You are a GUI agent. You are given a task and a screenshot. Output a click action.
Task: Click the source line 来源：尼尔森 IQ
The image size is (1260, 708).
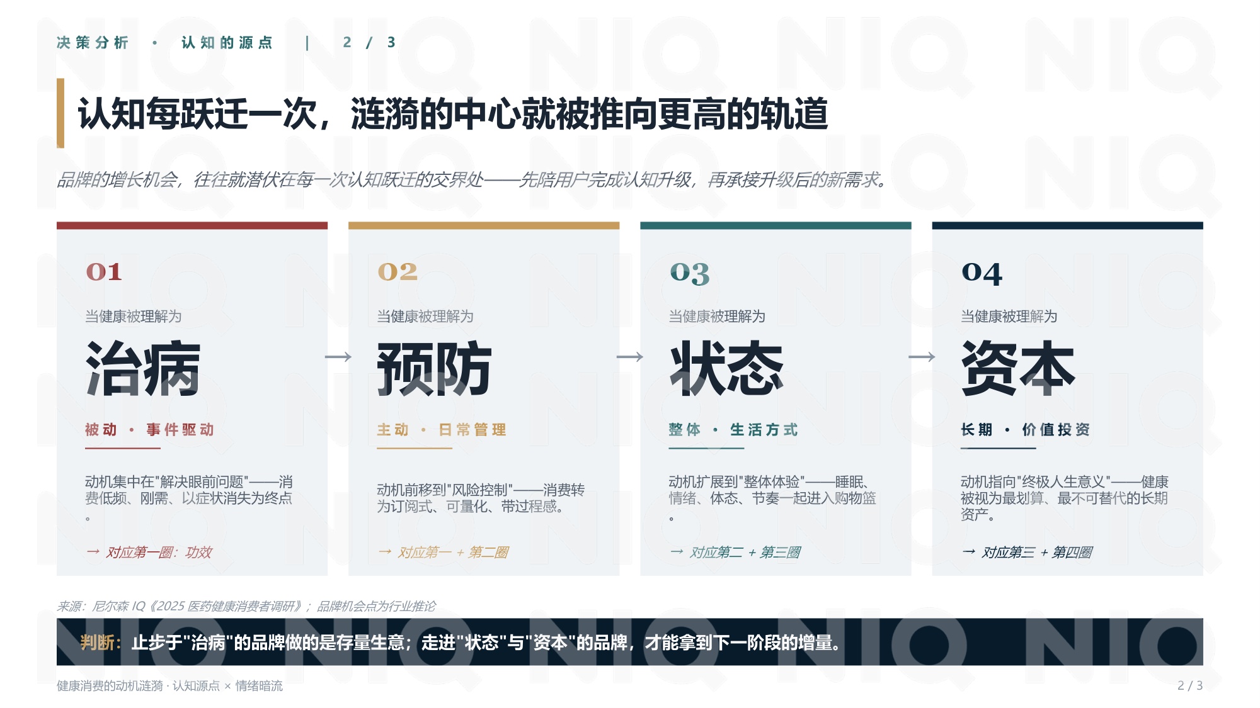[246, 606]
